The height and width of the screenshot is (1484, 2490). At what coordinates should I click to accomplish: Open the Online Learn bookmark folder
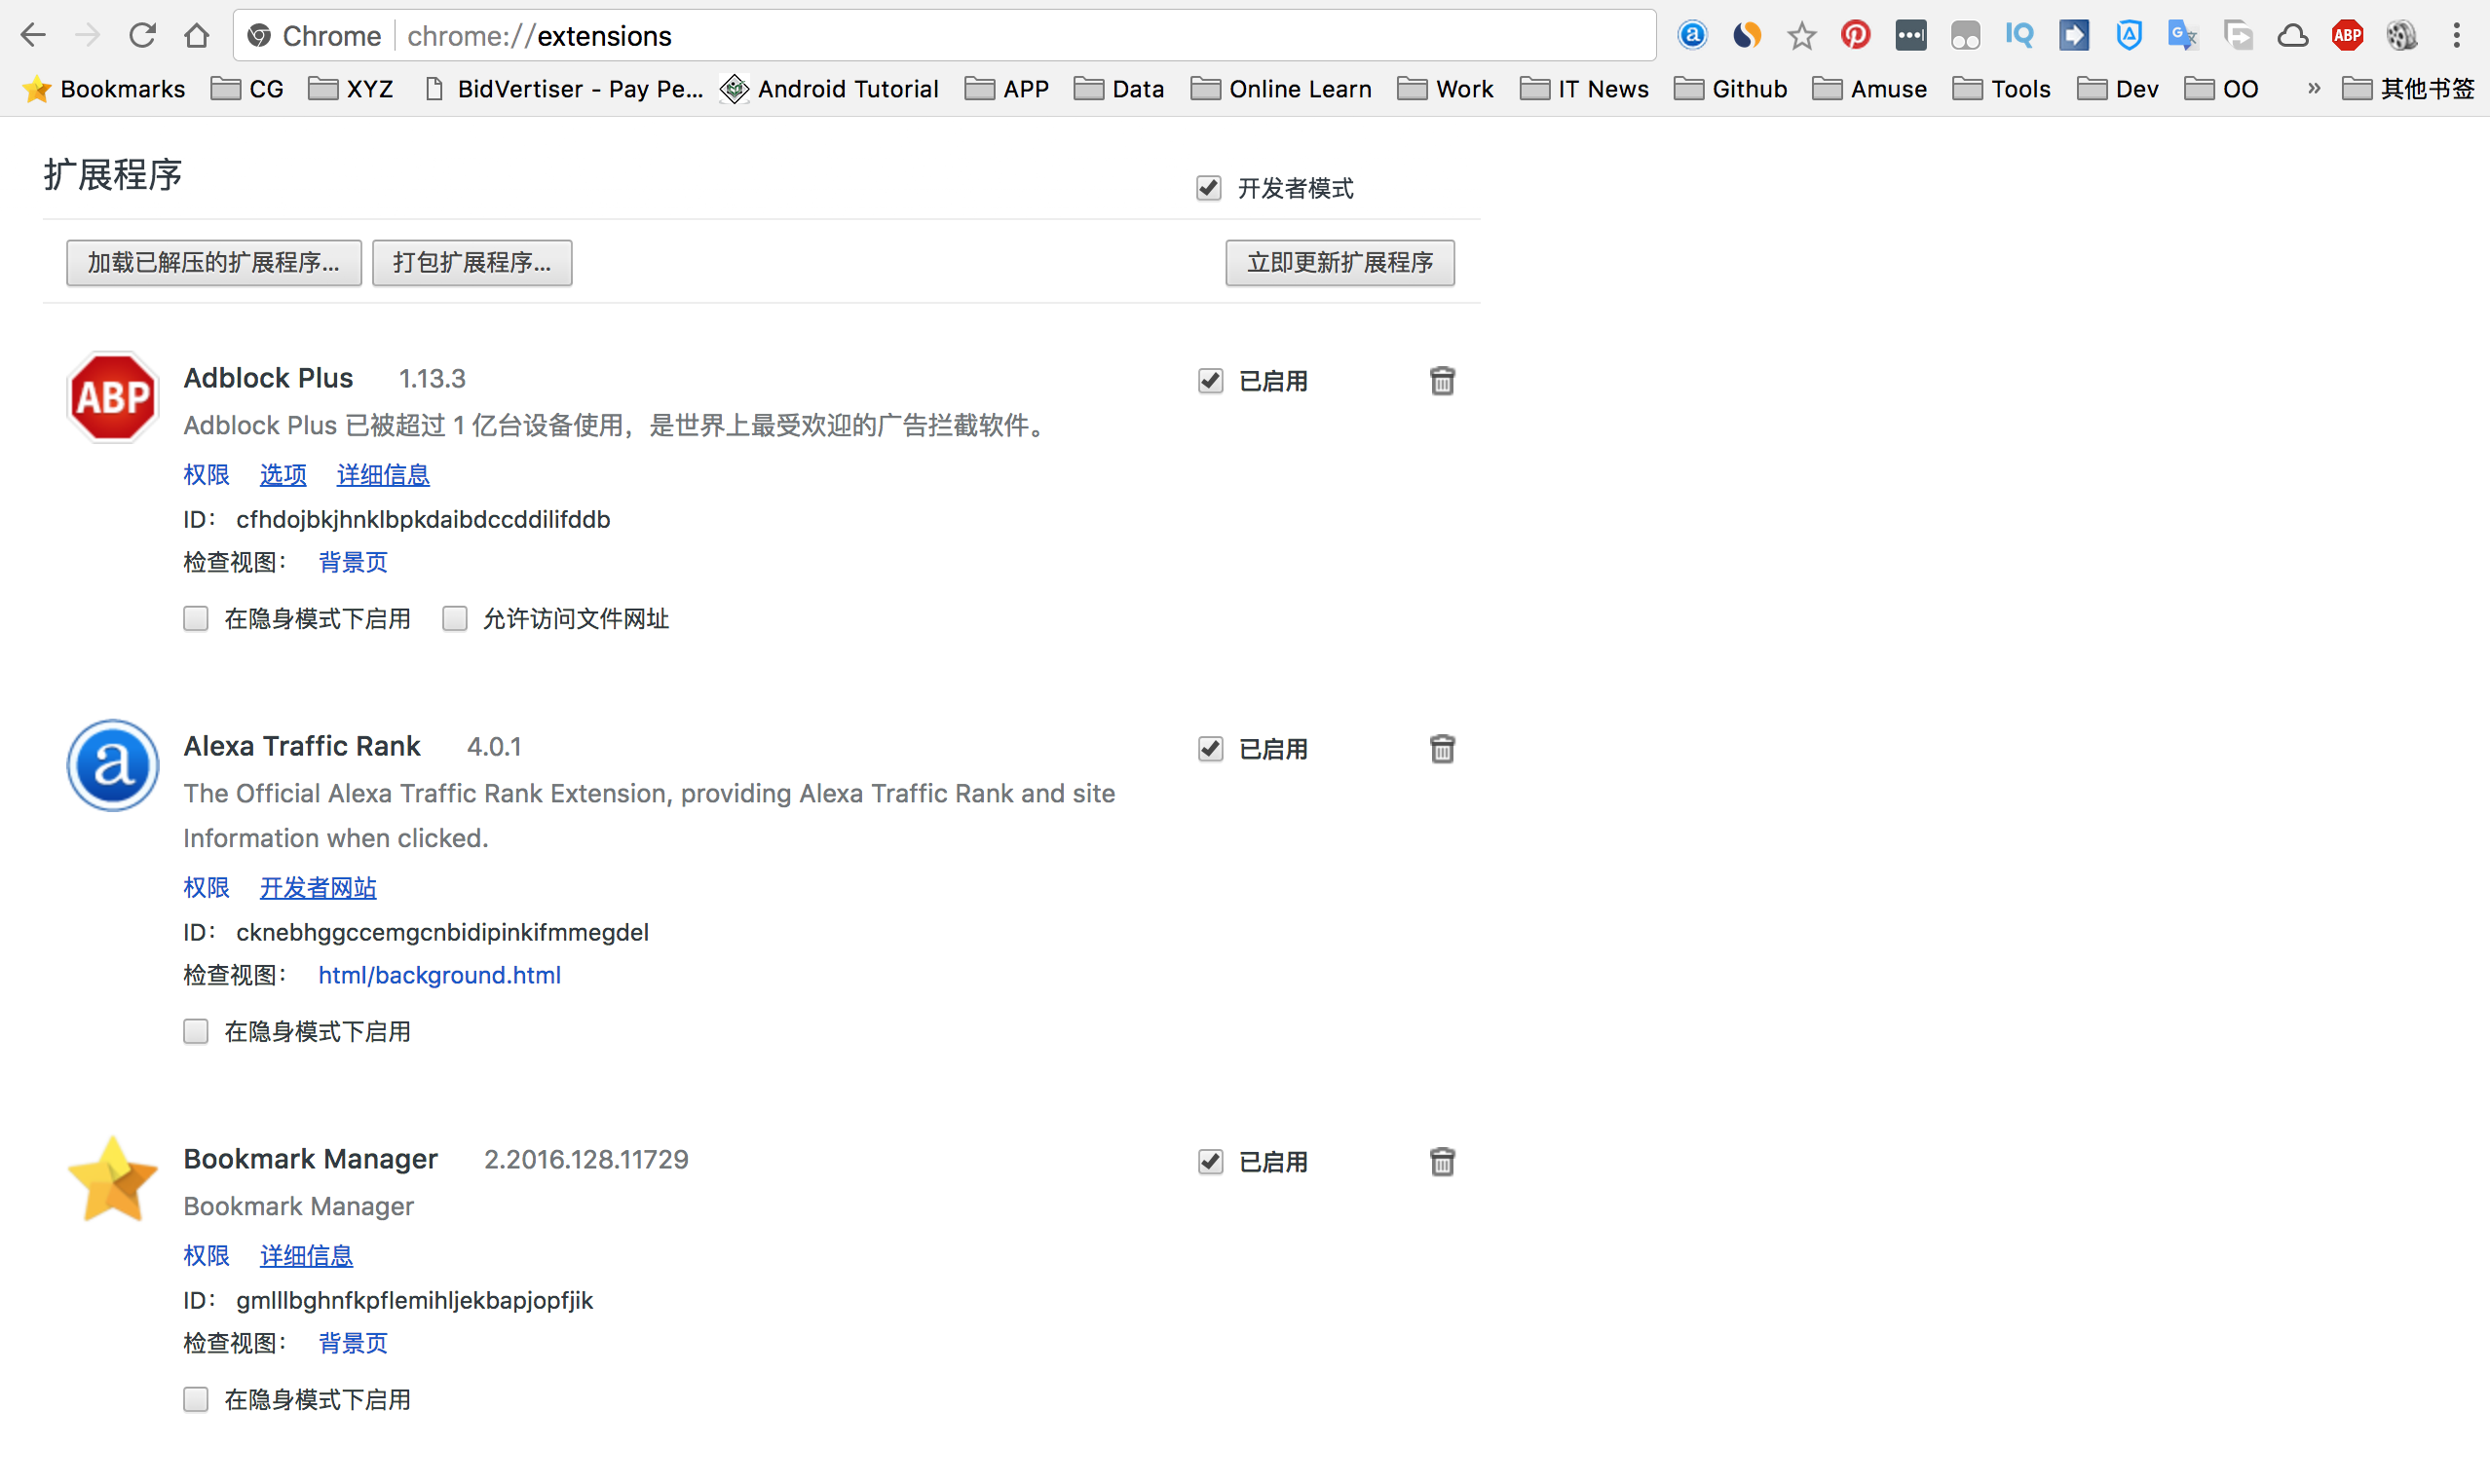tap(1280, 89)
